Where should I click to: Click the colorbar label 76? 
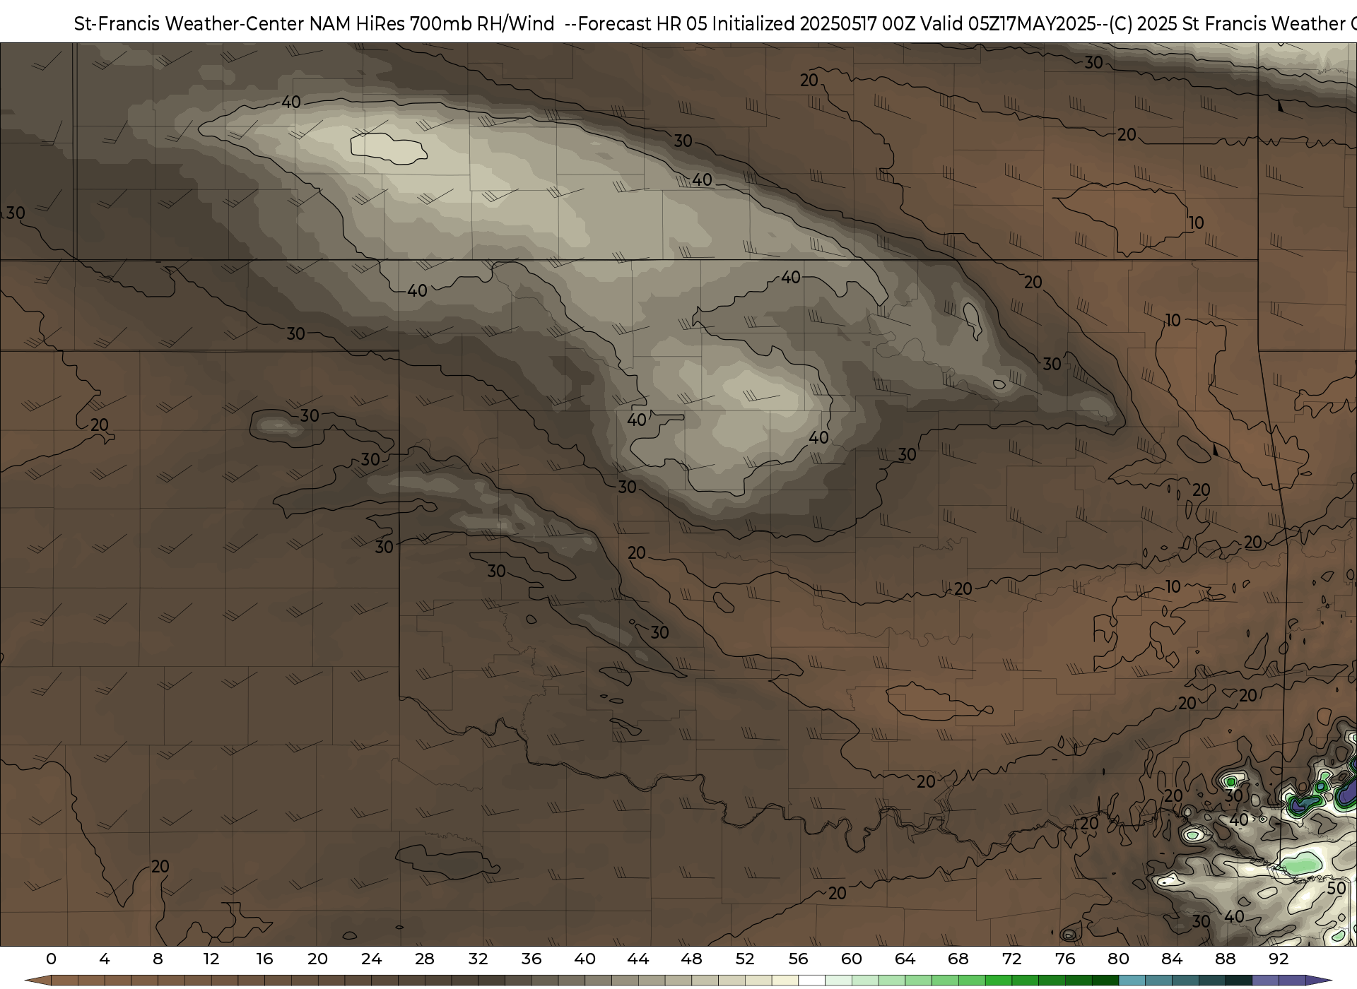coord(1065,959)
